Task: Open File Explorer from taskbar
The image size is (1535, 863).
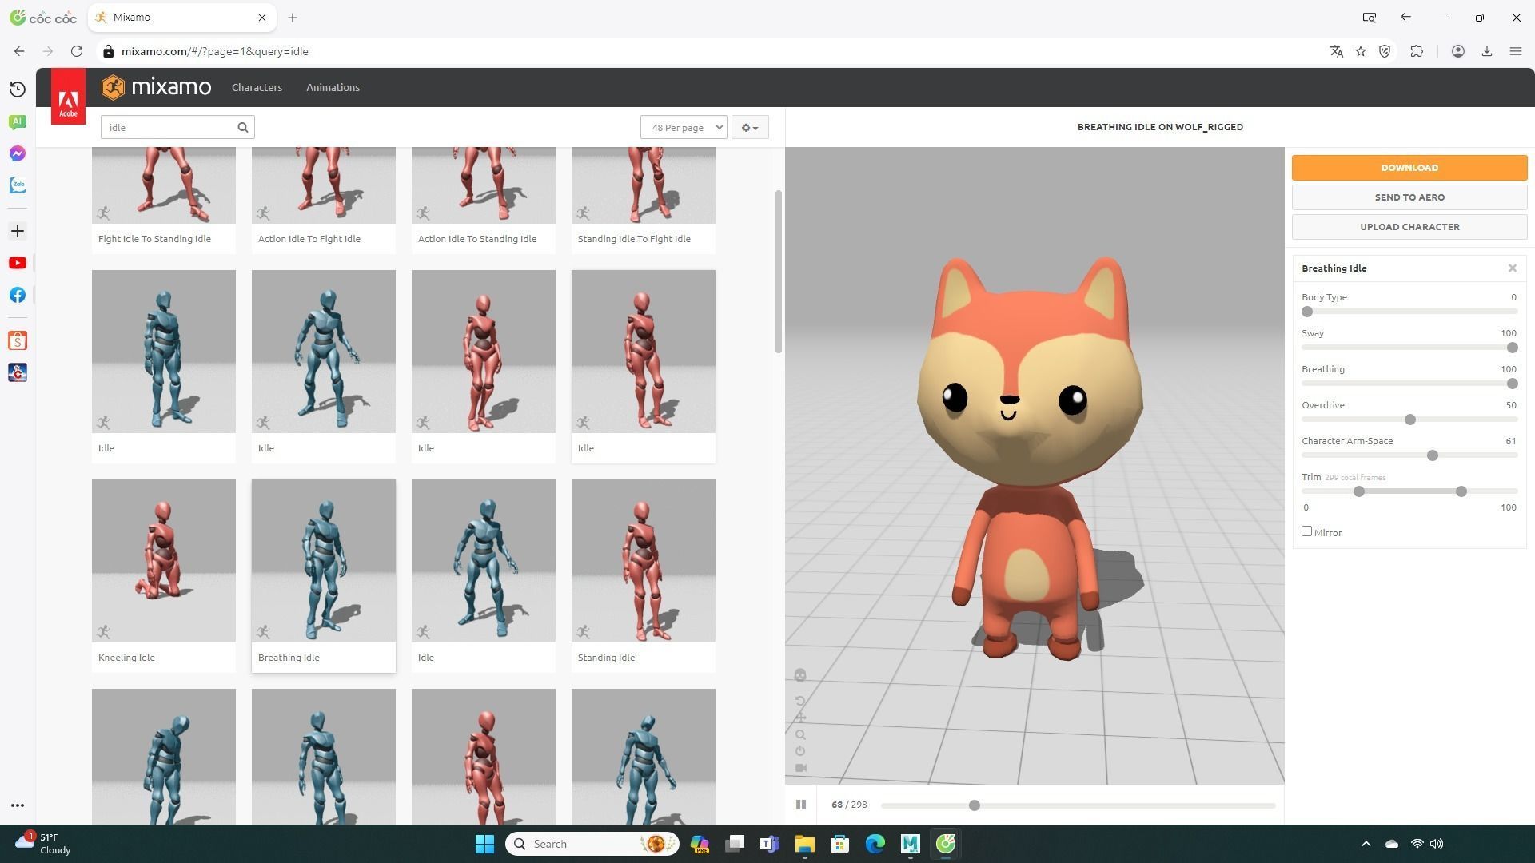Action: (x=804, y=844)
